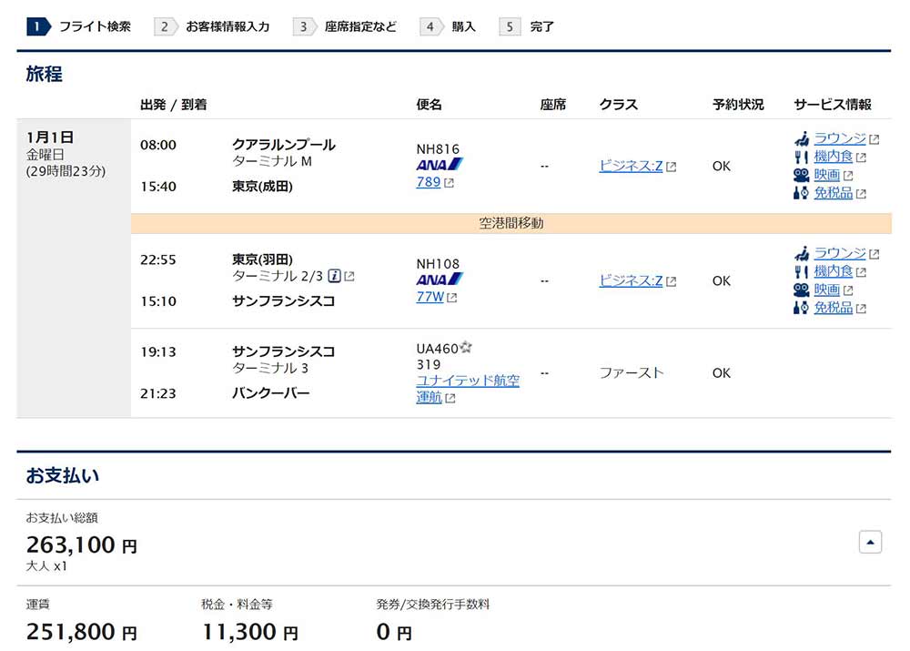
Task: Open the 機内食 link for flight NH816
Action: pyautogui.click(x=834, y=156)
